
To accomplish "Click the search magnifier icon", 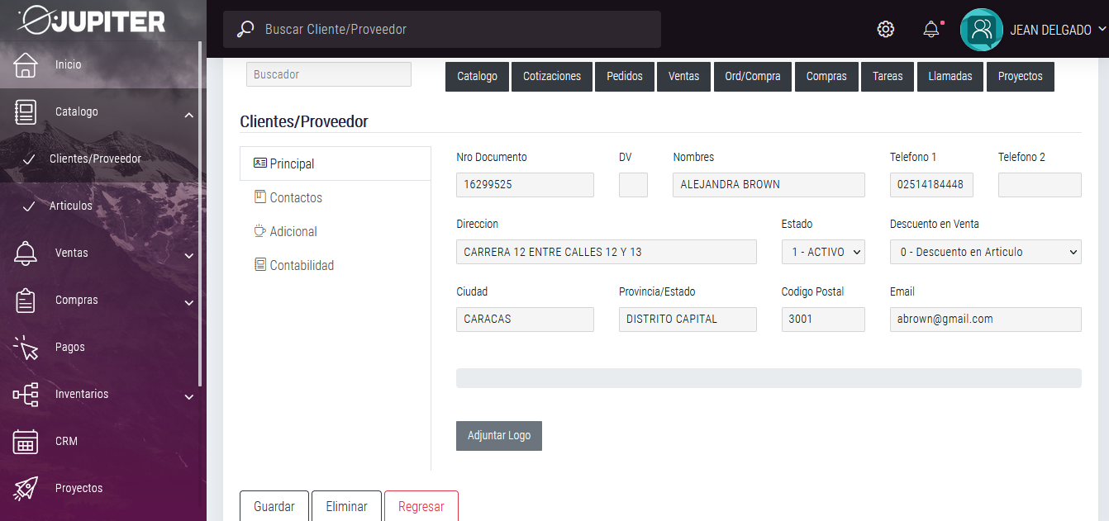I will tap(245, 30).
